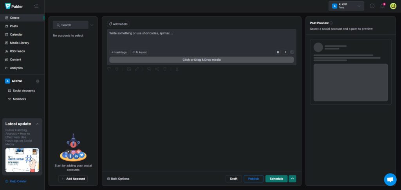Click the social networks illustration

(73, 147)
